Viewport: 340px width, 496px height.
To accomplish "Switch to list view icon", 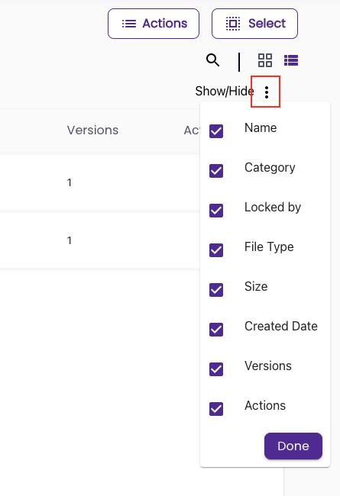I will [x=291, y=60].
